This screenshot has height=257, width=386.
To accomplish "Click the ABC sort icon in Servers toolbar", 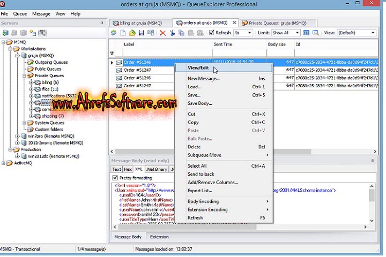I will 42,33.
